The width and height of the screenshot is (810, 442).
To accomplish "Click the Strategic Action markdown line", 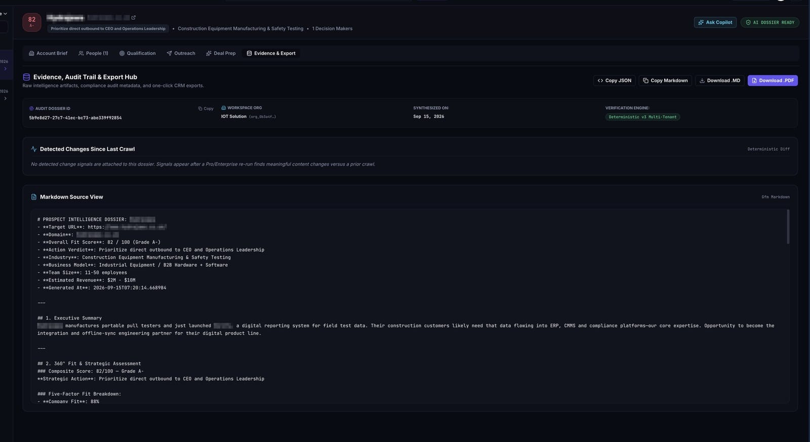I will 151,379.
